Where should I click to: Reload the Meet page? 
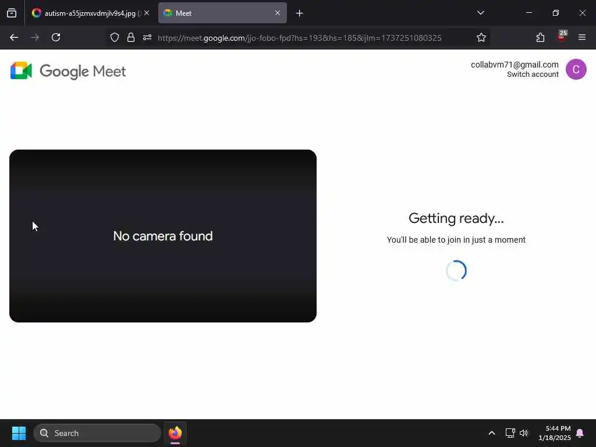tap(56, 37)
